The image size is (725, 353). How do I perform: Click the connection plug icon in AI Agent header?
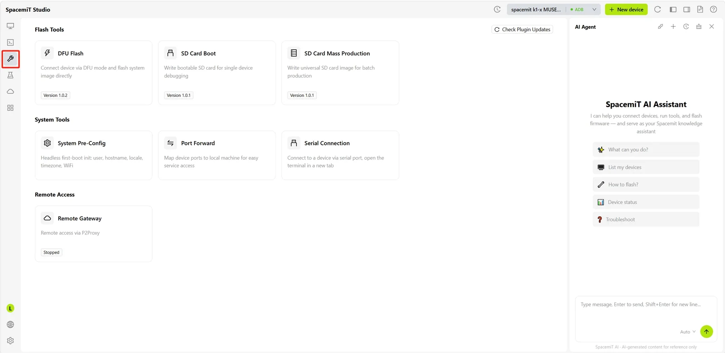tap(661, 27)
